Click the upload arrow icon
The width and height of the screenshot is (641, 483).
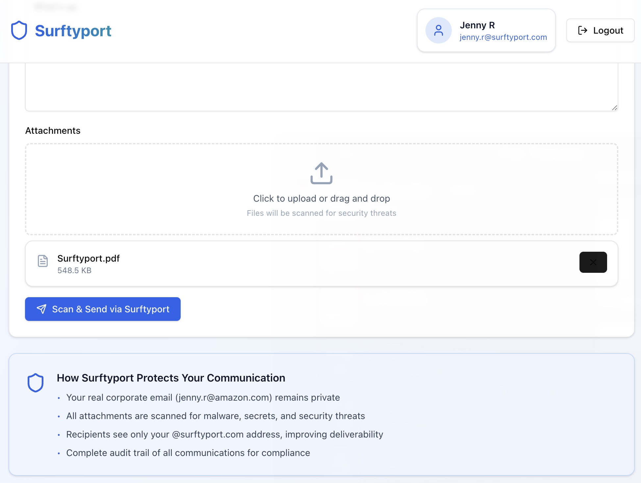[x=321, y=173]
